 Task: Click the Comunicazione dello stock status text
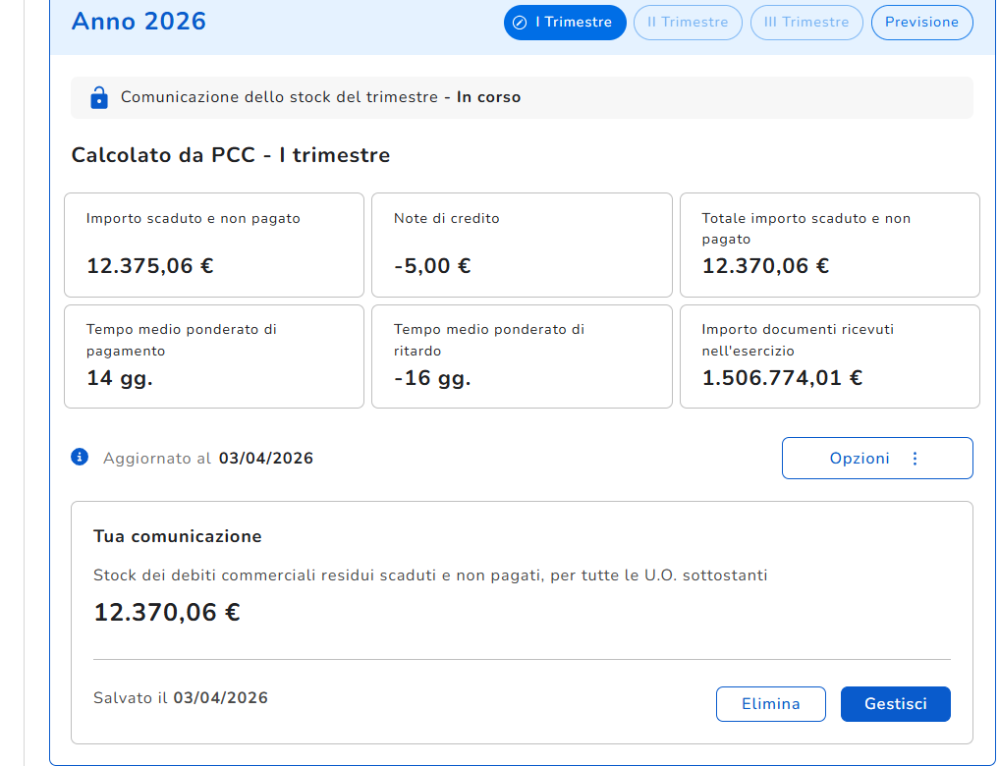coord(320,97)
